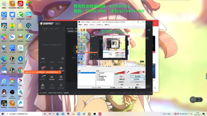Open the 设定(S) menu in OBS

click(x=86, y=24)
